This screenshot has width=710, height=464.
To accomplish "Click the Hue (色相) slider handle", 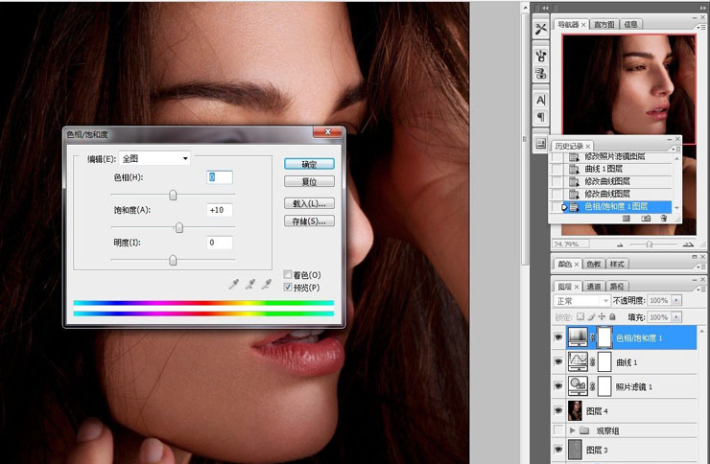I will (x=173, y=195).
